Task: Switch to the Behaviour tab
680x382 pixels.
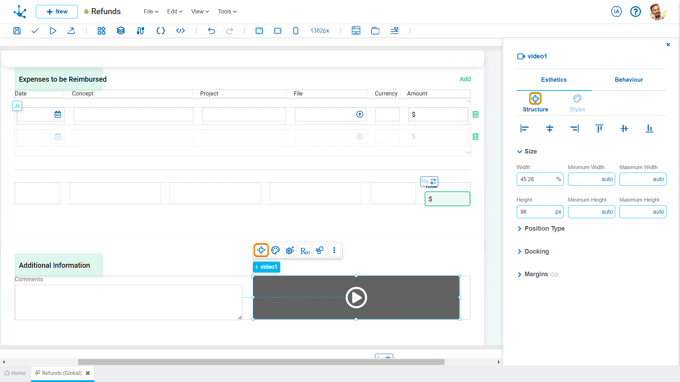Action: [x=629, y=80]
